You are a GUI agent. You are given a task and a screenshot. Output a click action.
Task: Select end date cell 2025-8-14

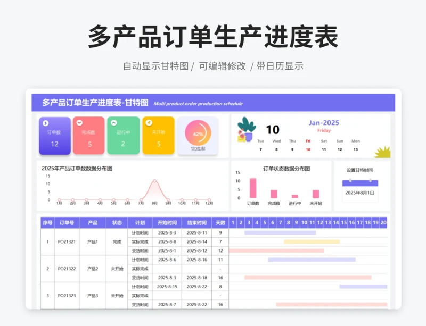[197, 241]
